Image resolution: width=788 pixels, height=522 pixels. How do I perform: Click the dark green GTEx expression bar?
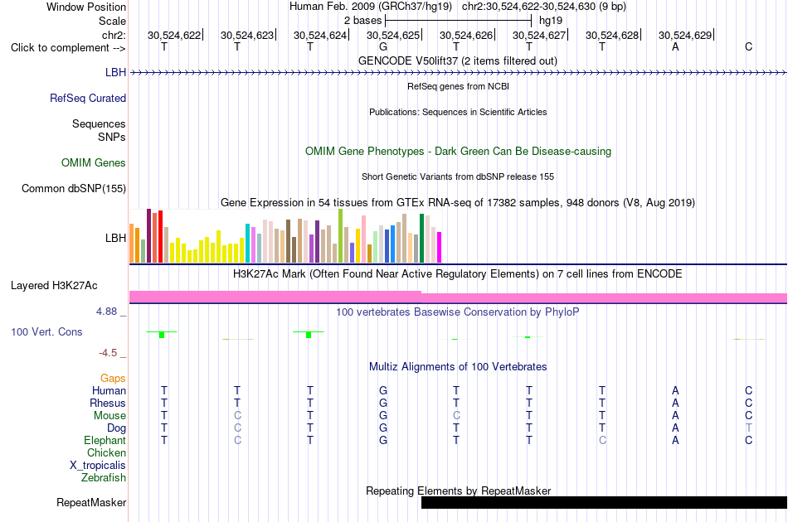click(421, 239)
